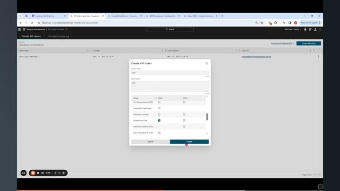Image resolution: width=340 pixels, height=191 pixels.
Task: Bookmark the API clients and keys page icon
Action: [66, 29]
